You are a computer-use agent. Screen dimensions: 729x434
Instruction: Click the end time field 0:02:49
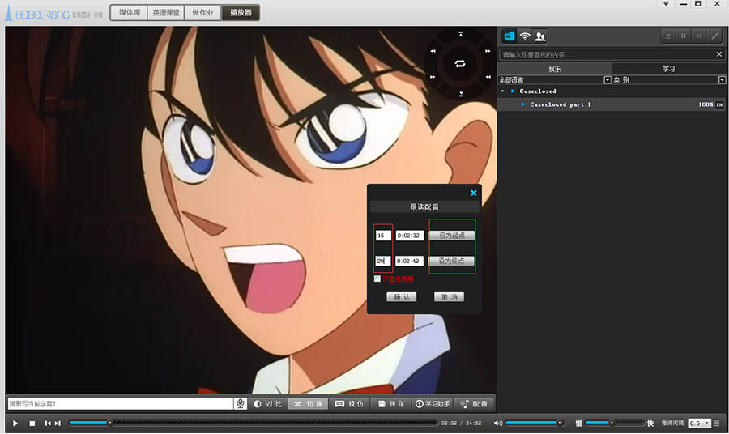click(410, 262)
